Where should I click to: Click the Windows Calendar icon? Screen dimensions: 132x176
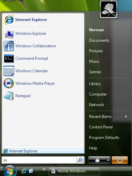9,71
